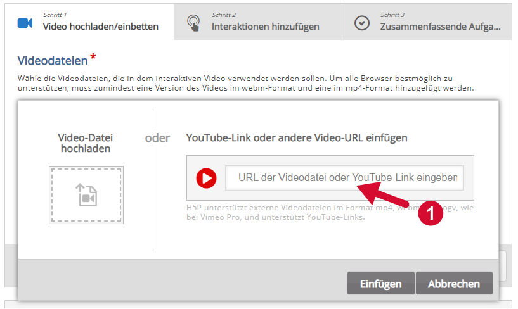Viewport: 518px width, 309px height.
Task: Click the Video-Datei hochladen label
Action: (x=86, y=143)
